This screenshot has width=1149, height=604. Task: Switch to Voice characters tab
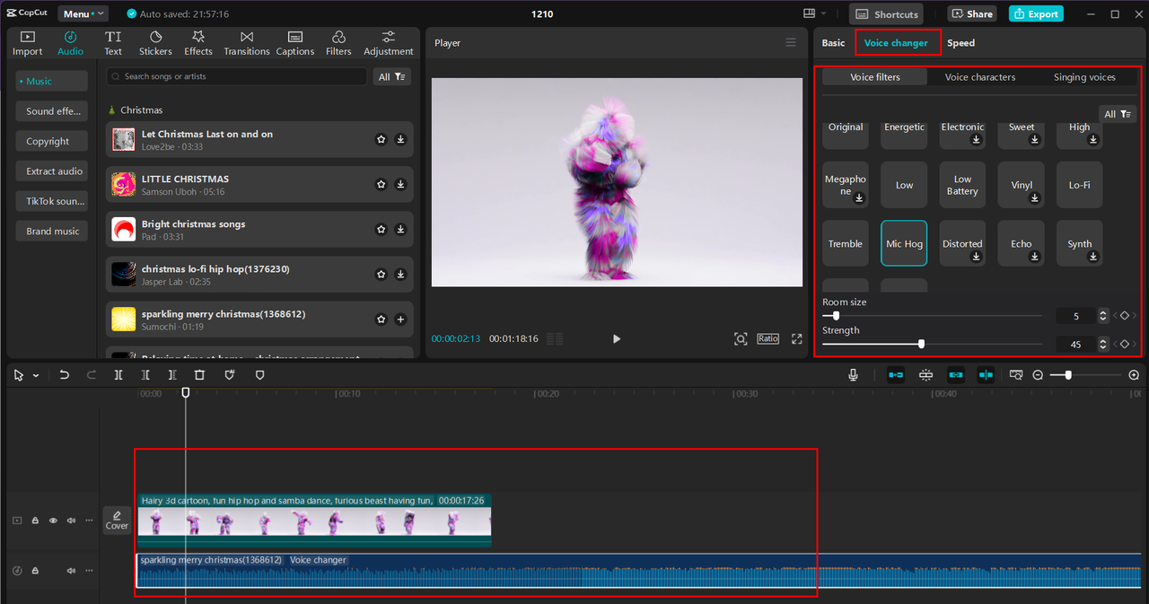[x=979, y=77]
